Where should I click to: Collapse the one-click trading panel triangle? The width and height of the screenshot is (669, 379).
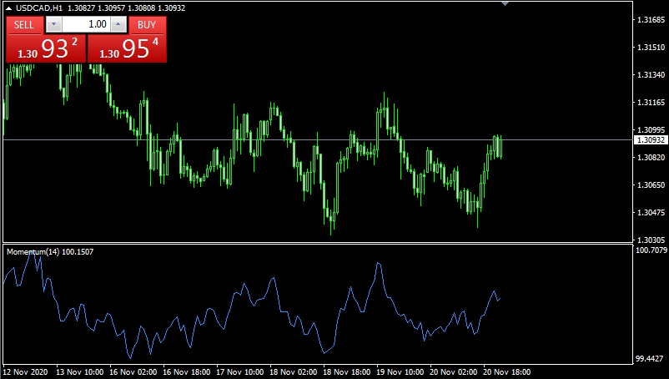click(8, 8)
